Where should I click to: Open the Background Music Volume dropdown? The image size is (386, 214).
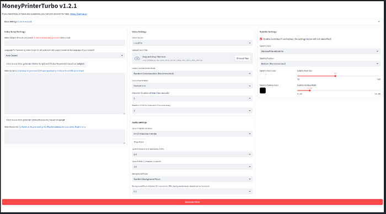[192, 191]
